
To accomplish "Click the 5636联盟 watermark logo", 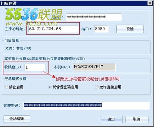I will (x=34, y=14).
